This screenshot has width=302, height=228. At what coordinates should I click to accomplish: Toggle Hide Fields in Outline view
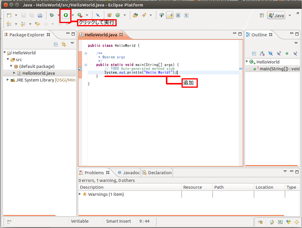pyautogui.click(x=270, y=53)
